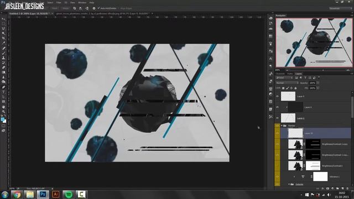This screenshot has height=199, width=354.
Task: Open the Filter menu
Action: tap(59, 2)
